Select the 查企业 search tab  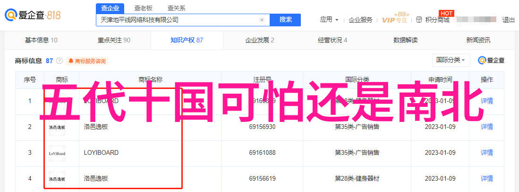click(x=110, y=8)
